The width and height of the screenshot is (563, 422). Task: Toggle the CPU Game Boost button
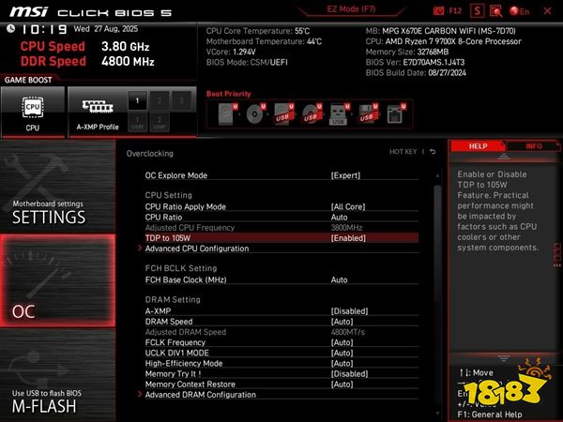tap(33, 112)
